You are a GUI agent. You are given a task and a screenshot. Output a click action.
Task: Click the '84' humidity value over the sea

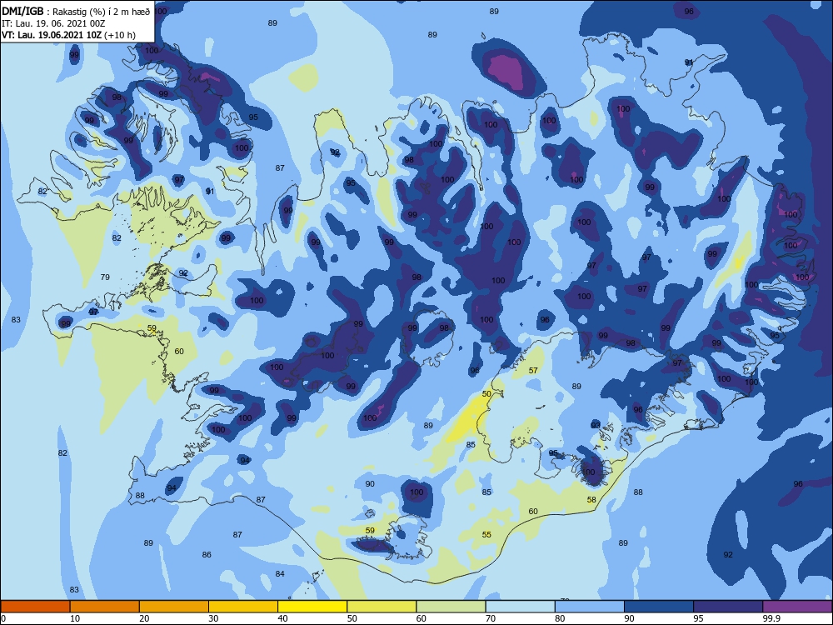pos(280,573)
